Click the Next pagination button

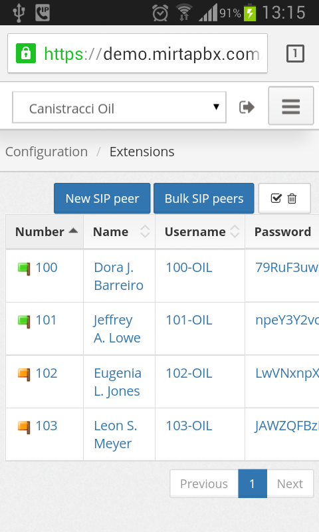point(290,483)
